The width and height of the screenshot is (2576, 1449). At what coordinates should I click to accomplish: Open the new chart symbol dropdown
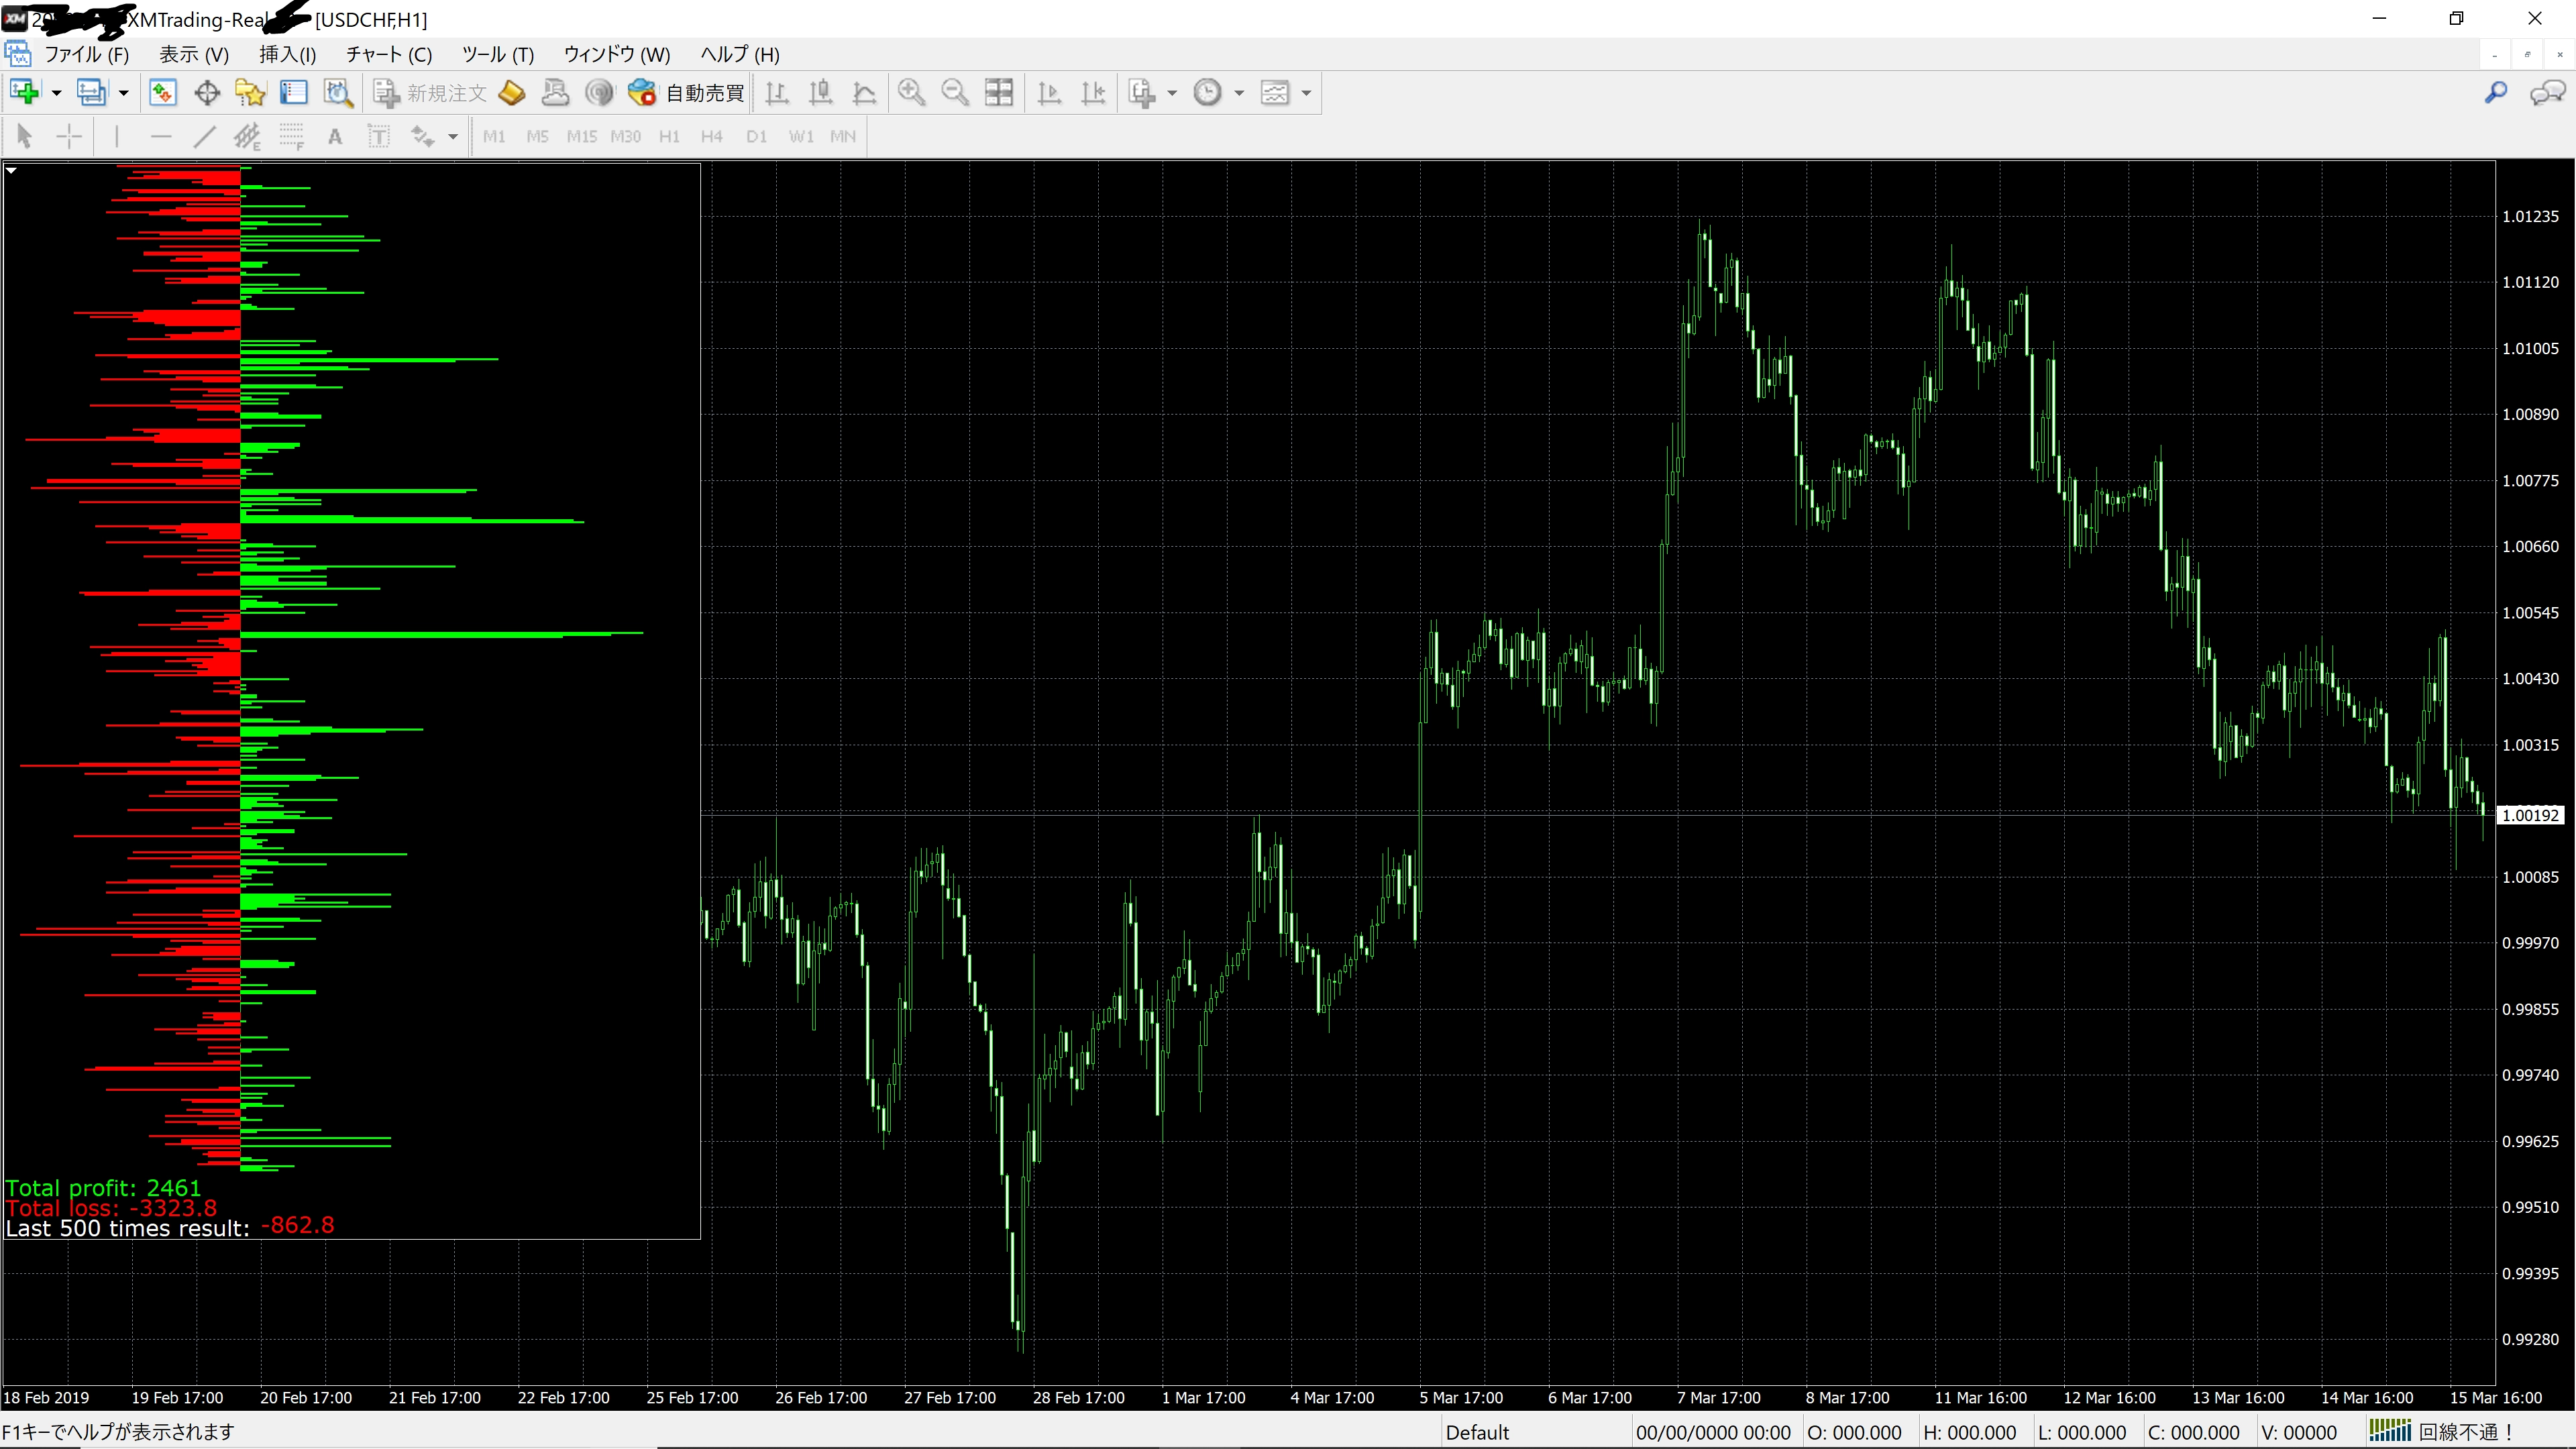tap(56, 92)
